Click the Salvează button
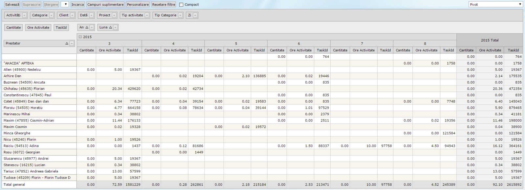This screenshot has height=190, width=525. pos(12,5)
